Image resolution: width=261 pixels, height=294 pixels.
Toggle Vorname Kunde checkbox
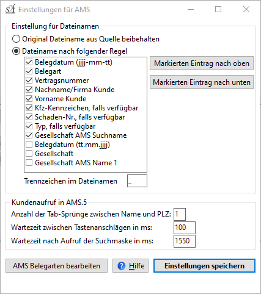(29, 99)
